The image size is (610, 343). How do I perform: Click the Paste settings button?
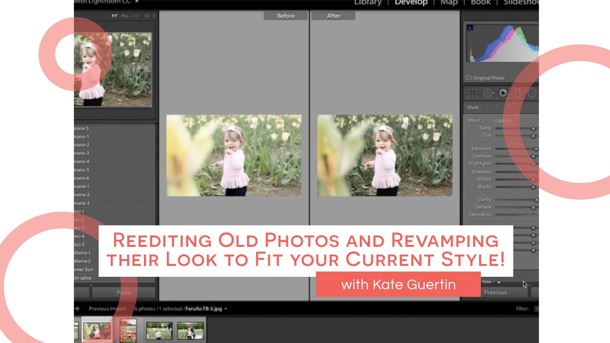(124, 293)
